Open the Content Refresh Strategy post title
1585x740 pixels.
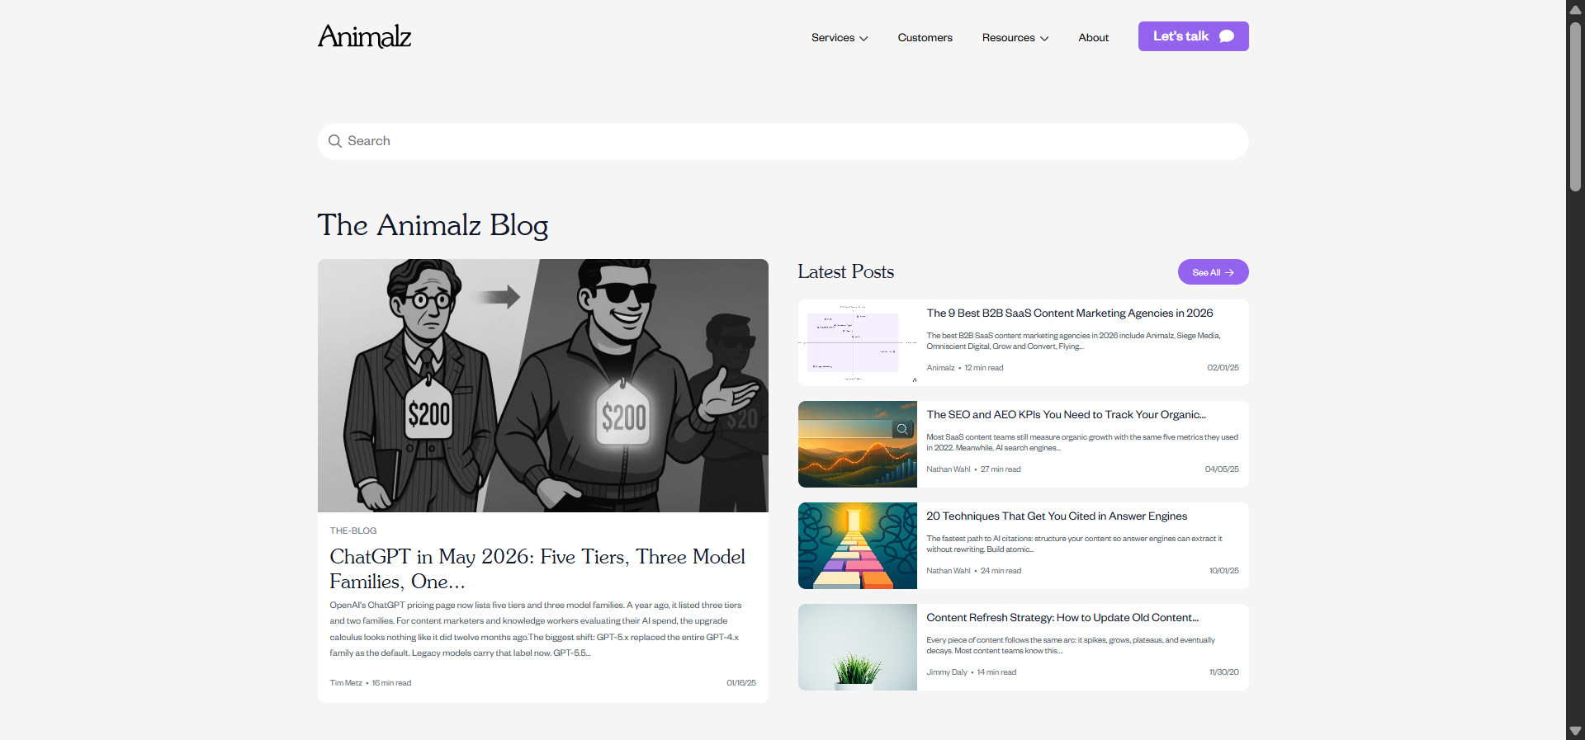1062,618
